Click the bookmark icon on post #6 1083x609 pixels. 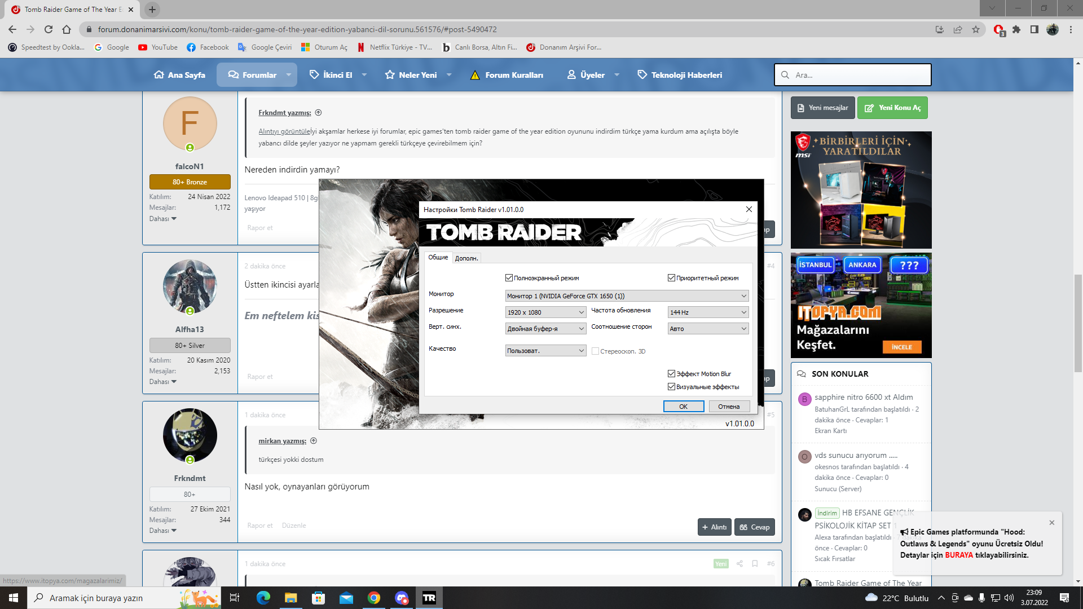(755, 563)
